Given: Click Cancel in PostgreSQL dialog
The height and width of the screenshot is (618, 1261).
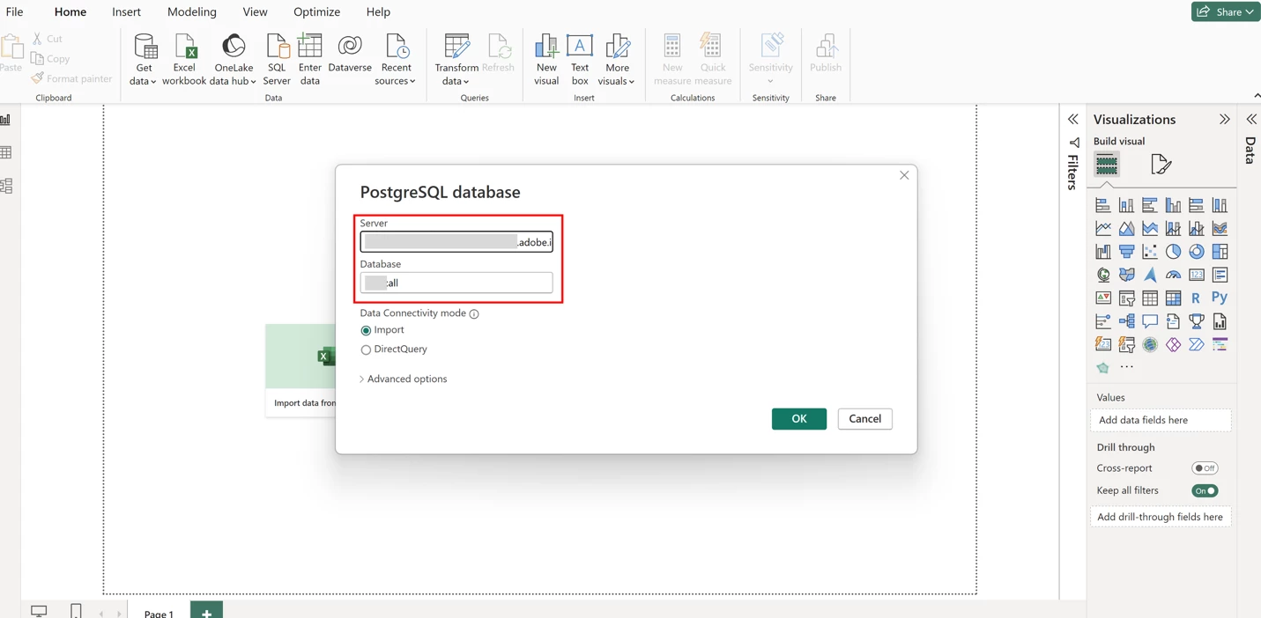Looking at the screenshot, I should (864, 419).
